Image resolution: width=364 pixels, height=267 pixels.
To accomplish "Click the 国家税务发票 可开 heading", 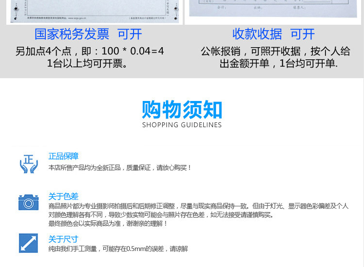I will pos(88,34).
